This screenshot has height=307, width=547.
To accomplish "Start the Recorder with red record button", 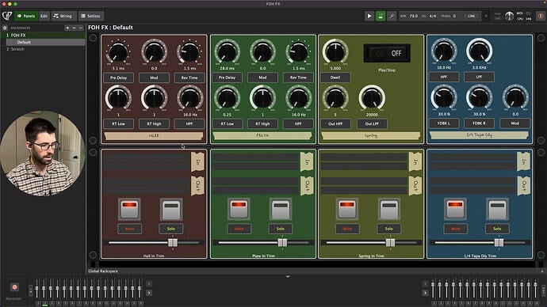I will [x=14, y=287].
